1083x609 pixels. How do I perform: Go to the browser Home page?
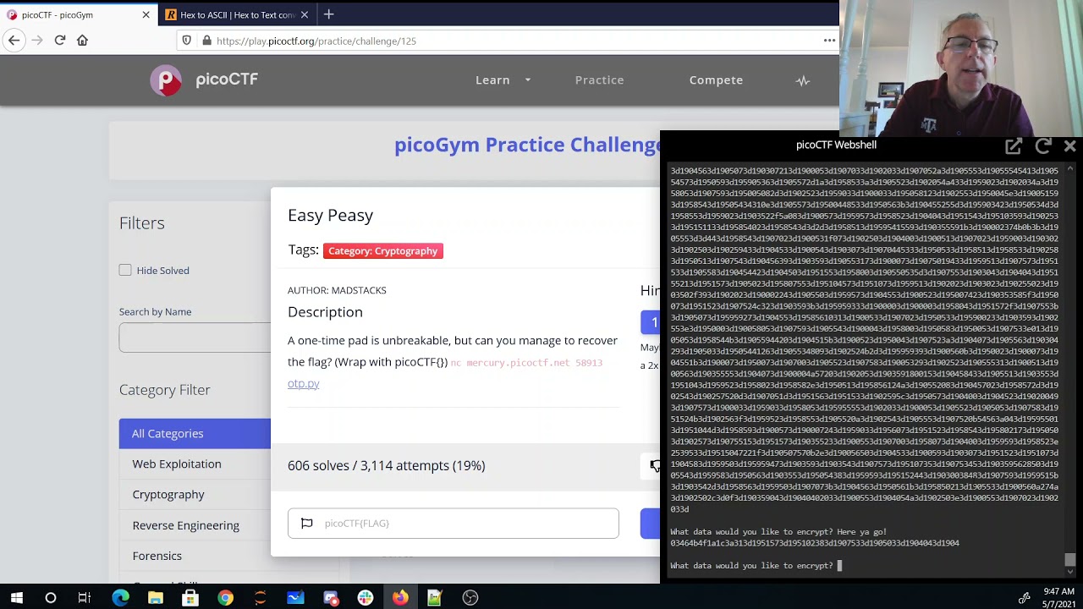[x=82, y=40]
